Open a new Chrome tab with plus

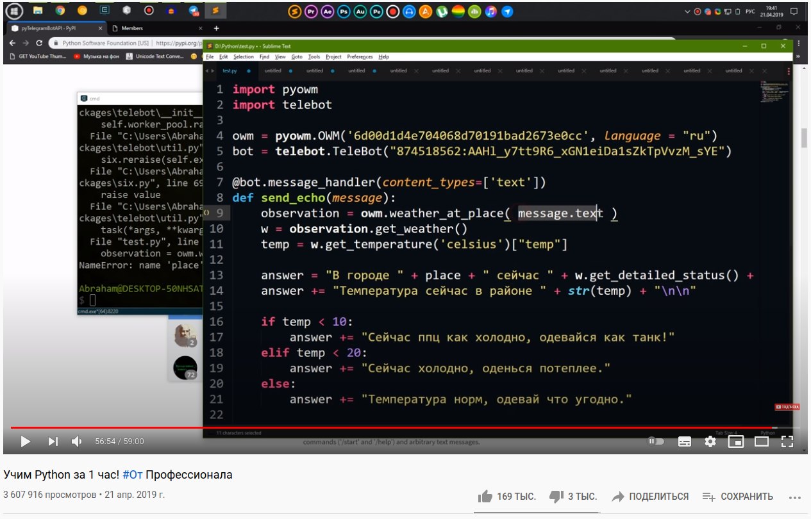point(216,28)
